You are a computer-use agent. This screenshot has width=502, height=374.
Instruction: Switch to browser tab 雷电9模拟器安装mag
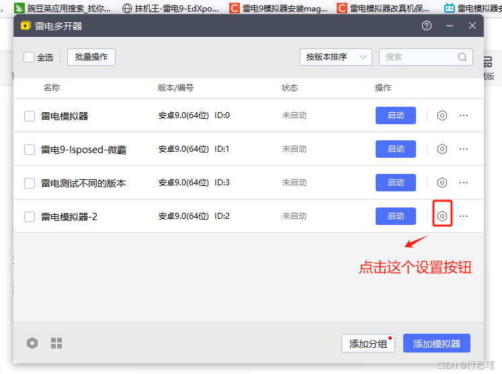279,8
